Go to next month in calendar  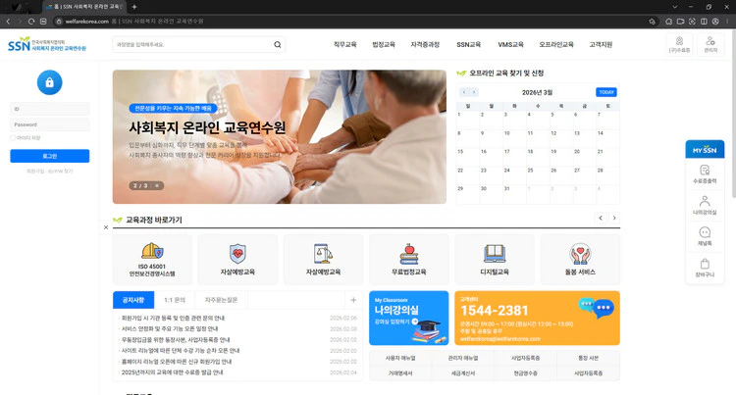tap(475, 92)
